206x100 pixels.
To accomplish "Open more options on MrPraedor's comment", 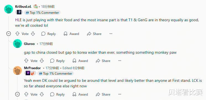I will coord(120,94).
